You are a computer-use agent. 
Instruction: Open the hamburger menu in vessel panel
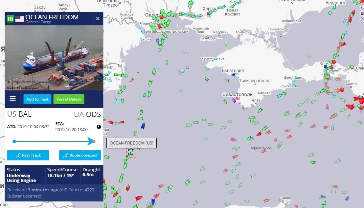click(x=13, y=99)
